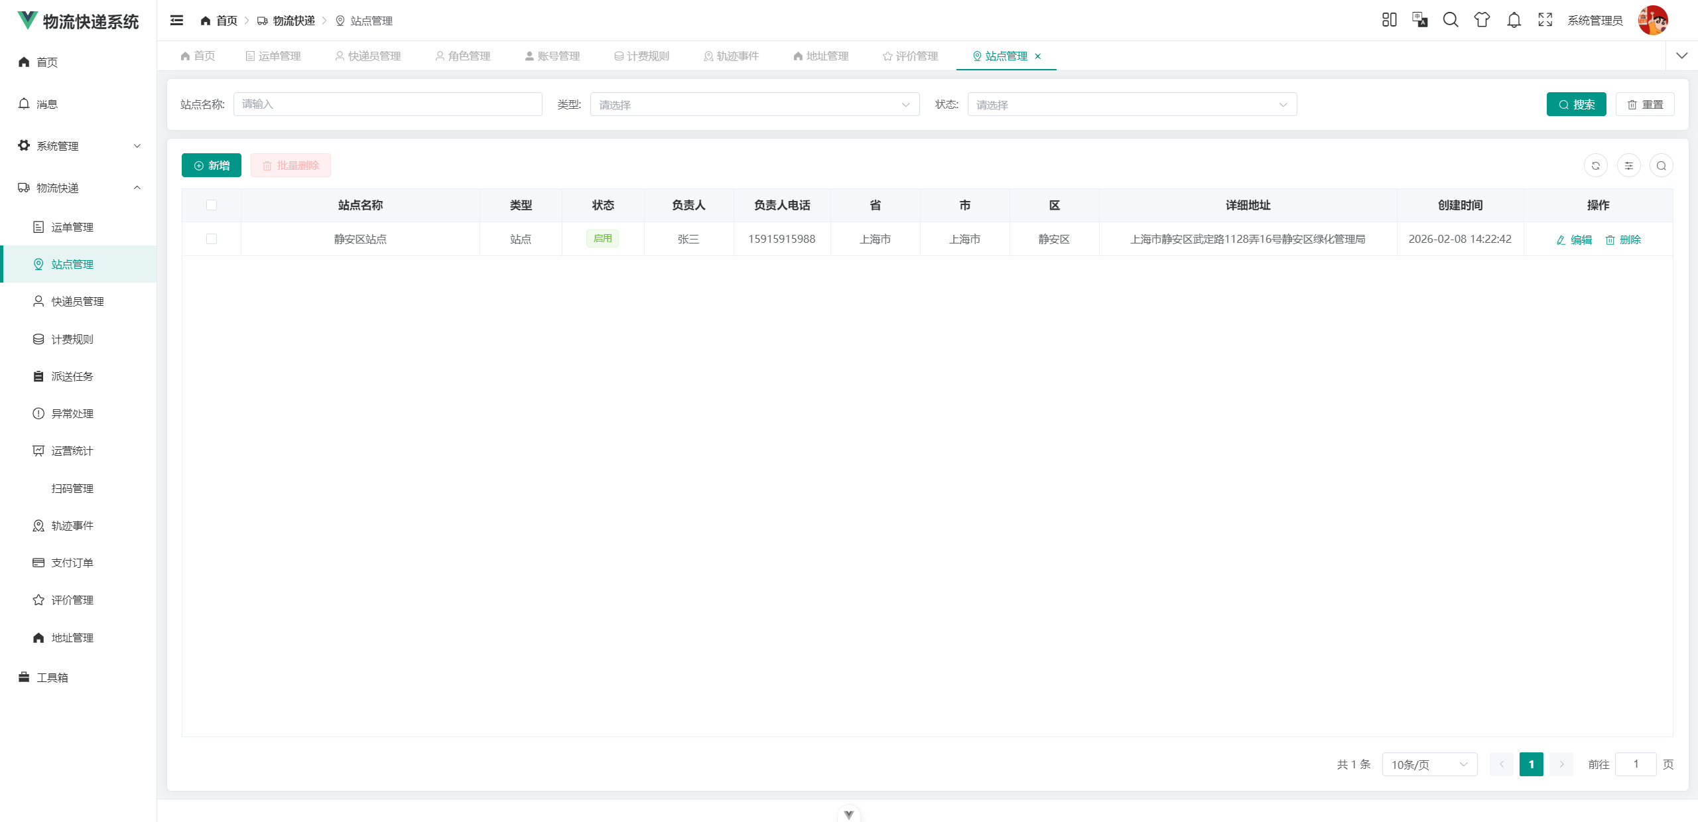Click the top bar search magnifier icon
The width and height of the screenshot is (1698, 822).
(1451, 20)
